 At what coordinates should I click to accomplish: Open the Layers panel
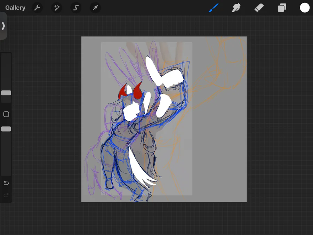pos(282,8)
